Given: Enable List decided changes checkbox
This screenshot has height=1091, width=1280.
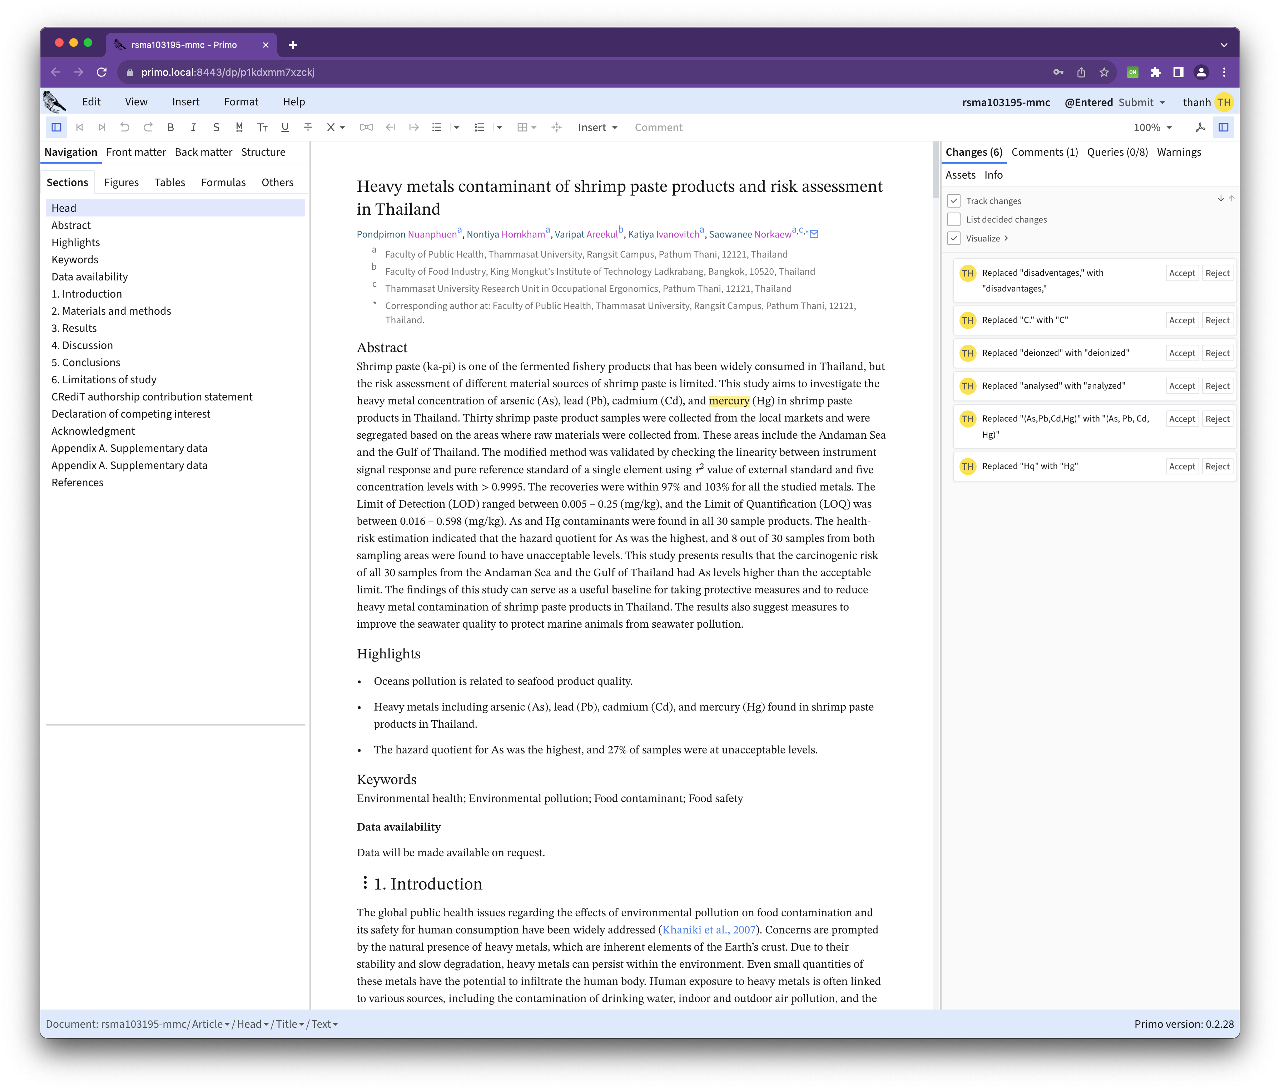Looking at the screenshot, I should click(954, 219).
